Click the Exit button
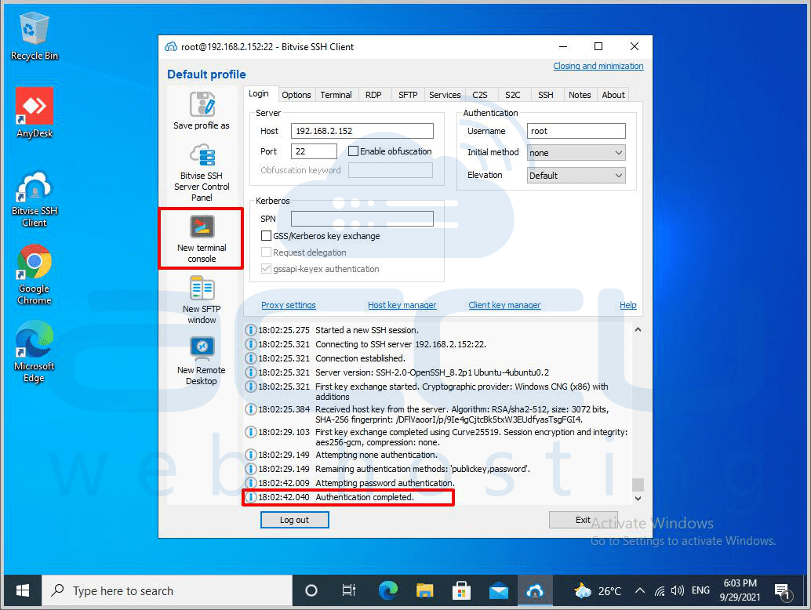This screenshot has height=610, width=811. (x=583, y=520)
